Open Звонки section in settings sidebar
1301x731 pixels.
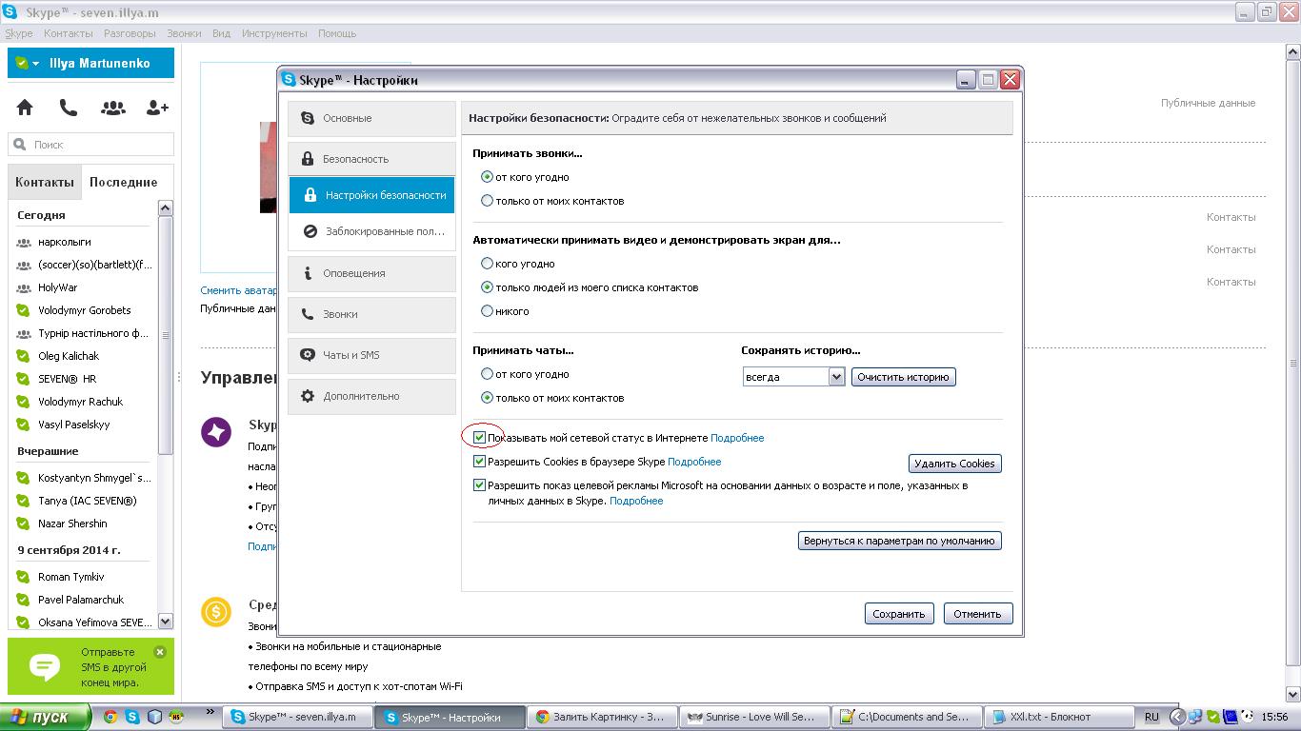click(371, 314)
